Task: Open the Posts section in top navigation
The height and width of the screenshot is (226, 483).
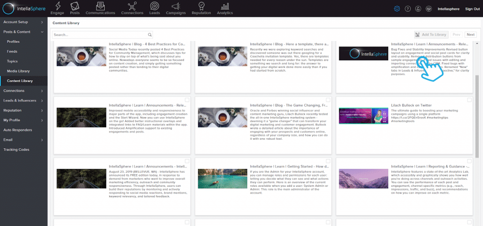Action: click(75, 8)
